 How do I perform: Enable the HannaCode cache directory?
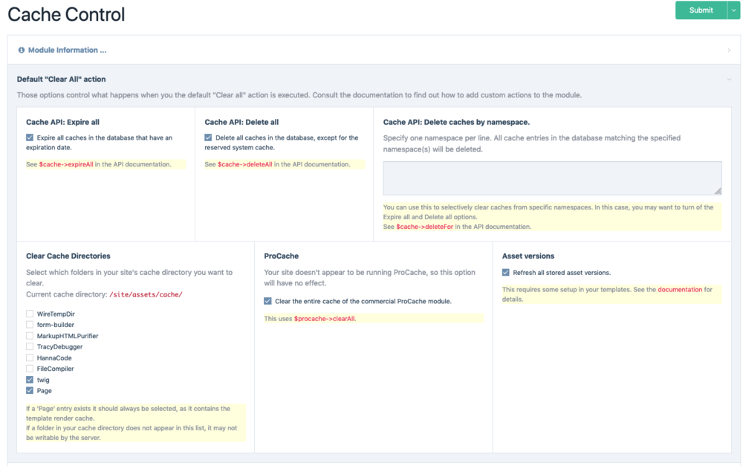(x=30, y=357)
